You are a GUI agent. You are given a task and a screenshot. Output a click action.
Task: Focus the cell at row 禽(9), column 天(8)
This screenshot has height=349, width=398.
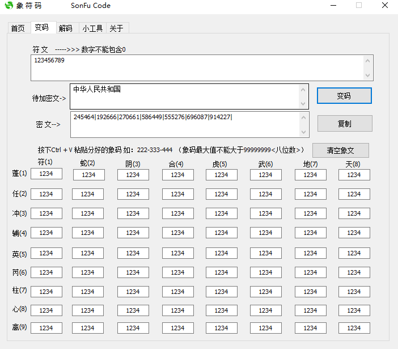(x=354, y=328)
